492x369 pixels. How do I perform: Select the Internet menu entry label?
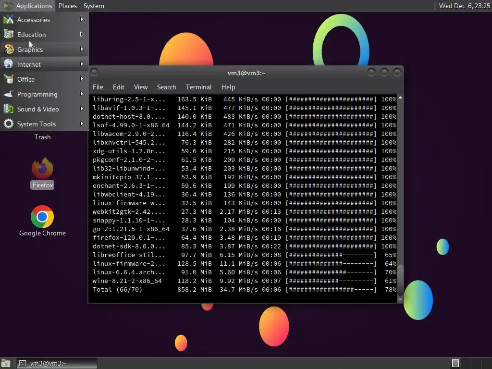click(x=29, y=64)
